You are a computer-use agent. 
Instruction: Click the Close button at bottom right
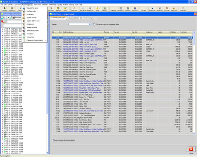pyautogui.click(x=191, y=149)
